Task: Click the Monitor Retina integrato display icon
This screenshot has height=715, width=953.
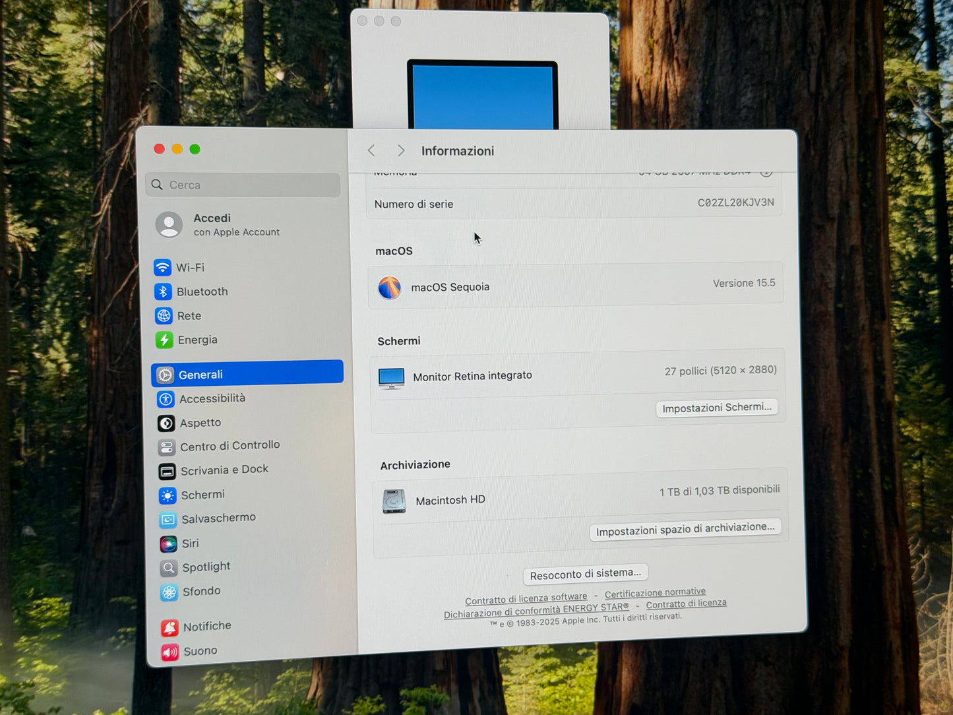Action: 392,378
